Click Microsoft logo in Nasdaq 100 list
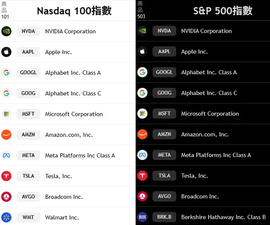The width and height of the screenshot is (270, 225). point(6,114)
